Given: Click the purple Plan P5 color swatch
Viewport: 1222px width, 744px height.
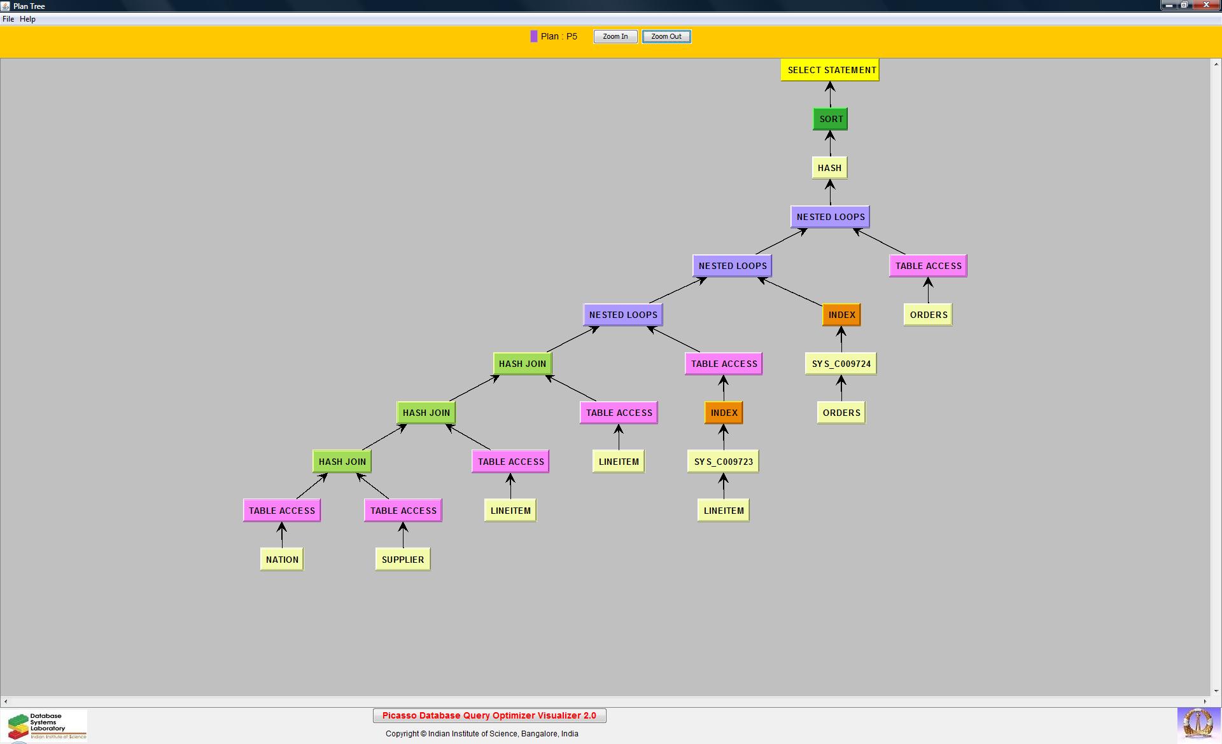Looking at the screenshot, I should tap(533, 36).
